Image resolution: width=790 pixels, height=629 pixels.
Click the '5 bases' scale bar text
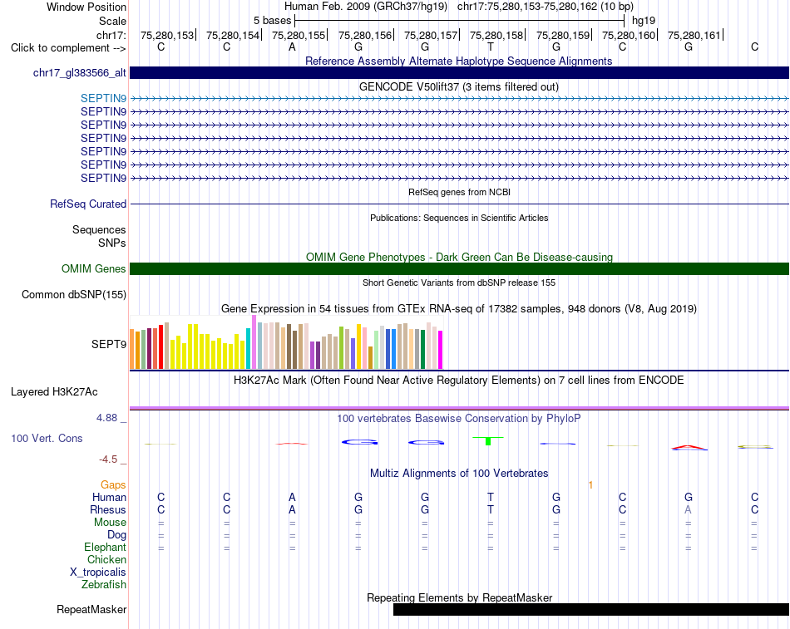[x=272, y=21]
